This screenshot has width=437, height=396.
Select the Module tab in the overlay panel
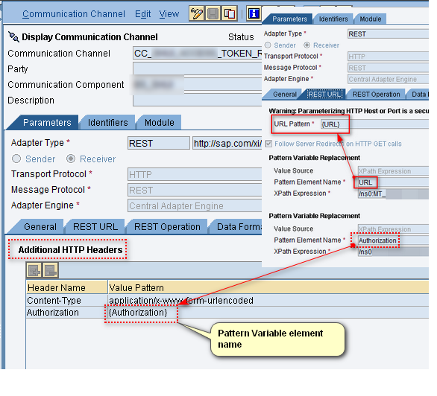[370, 19]
